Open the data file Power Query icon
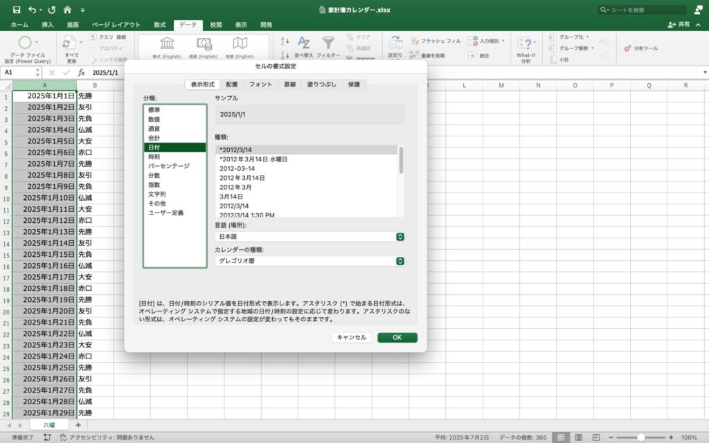Image resolution: width=709 pixels, height=443 pixels. 26,42
